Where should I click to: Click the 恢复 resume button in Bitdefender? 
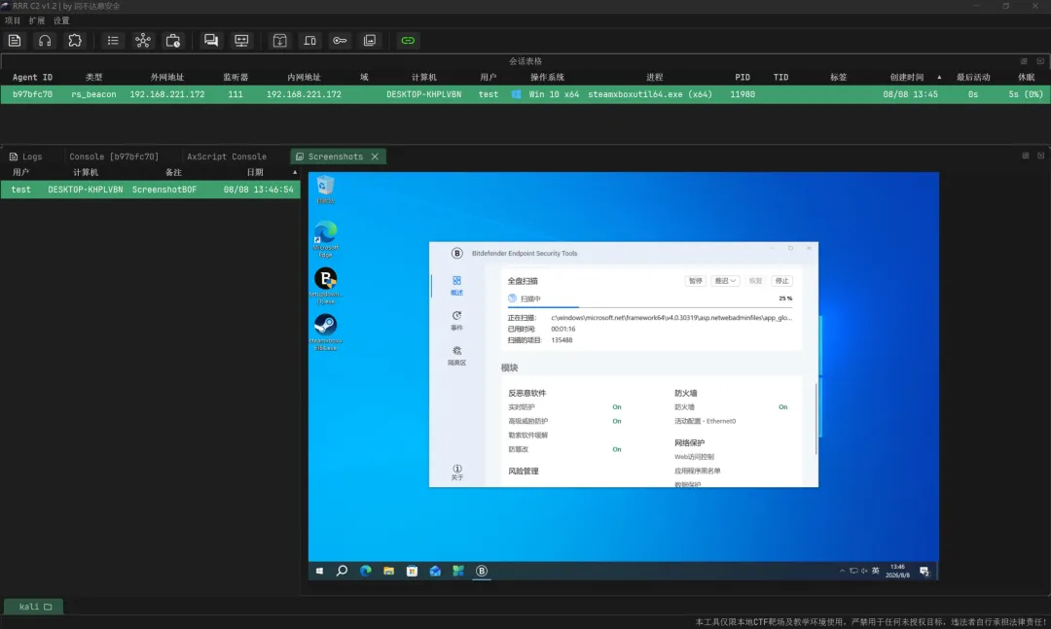point(755,281)
